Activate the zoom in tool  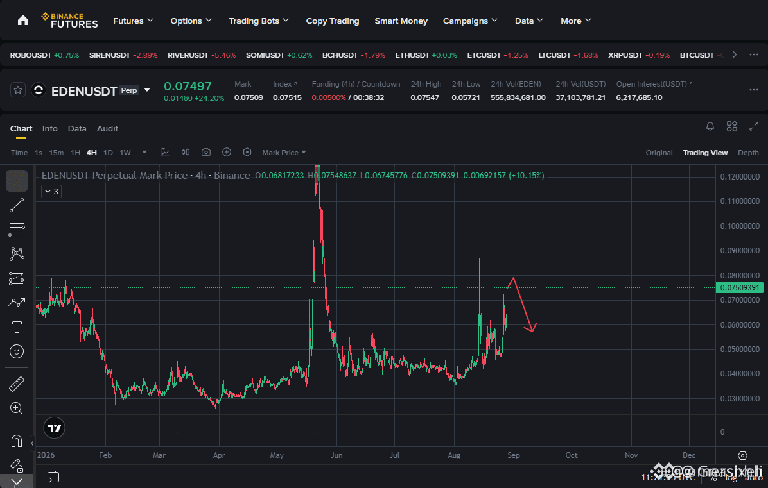pos(17,408)
